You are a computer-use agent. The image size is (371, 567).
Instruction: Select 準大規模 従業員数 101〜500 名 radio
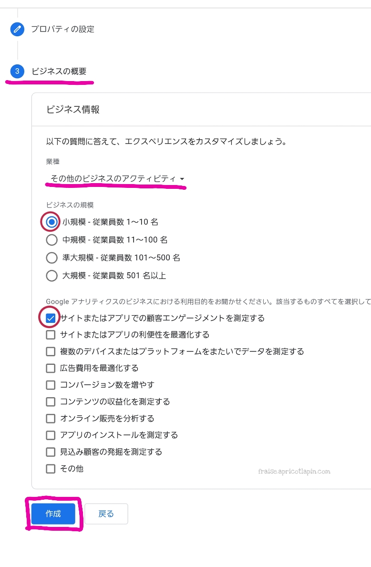52,258
